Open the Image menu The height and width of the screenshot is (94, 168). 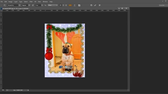(10, 2)
